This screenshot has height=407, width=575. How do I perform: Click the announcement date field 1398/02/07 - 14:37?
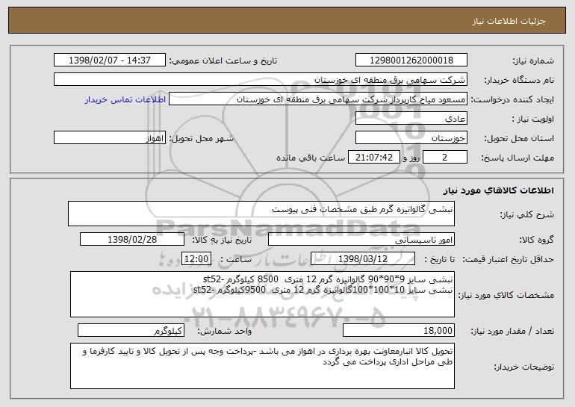click(110, 60)
